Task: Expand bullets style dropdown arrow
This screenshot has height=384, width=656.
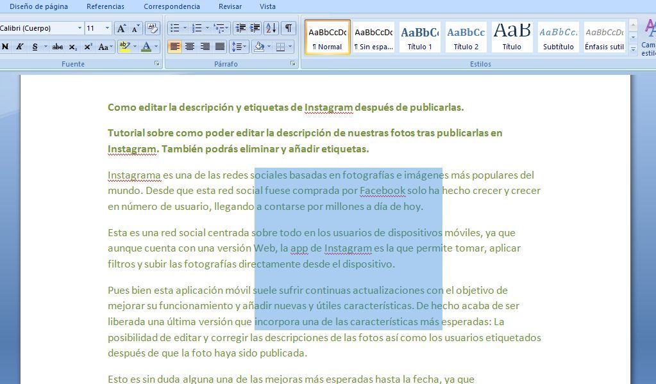Action: tap(185, 28)
